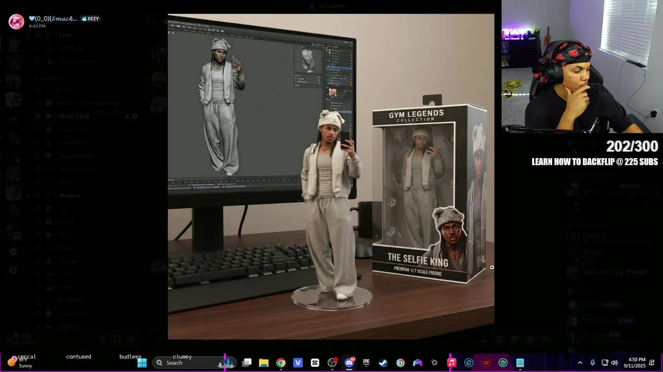Launch File Explorer from the taskbar
The width and height of the screenshot is (663, 372).
(264, 363)
